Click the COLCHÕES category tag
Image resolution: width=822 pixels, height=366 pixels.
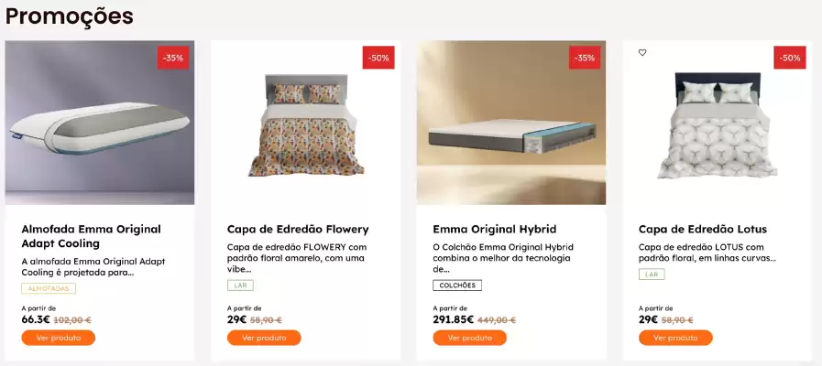tap(457, 285)
